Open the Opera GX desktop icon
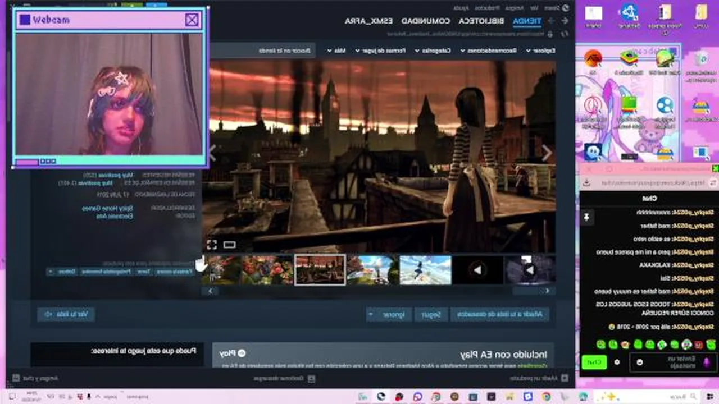The image size is (719, 404). [x=593, y=107]
